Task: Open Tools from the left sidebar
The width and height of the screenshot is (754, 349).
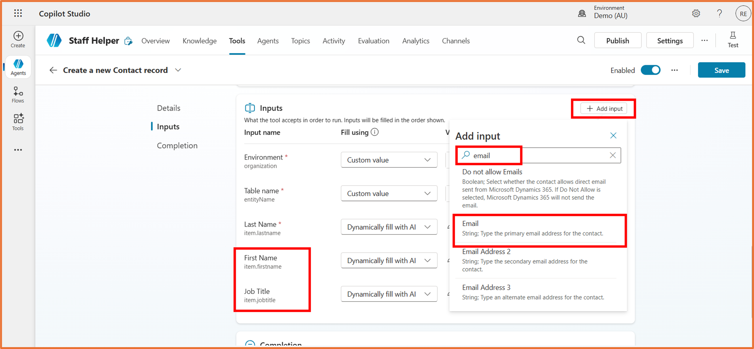Action: [18, 122]
